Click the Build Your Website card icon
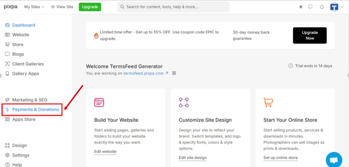The height and width of the screenshot is (167, 349). (x=99, y=103)
